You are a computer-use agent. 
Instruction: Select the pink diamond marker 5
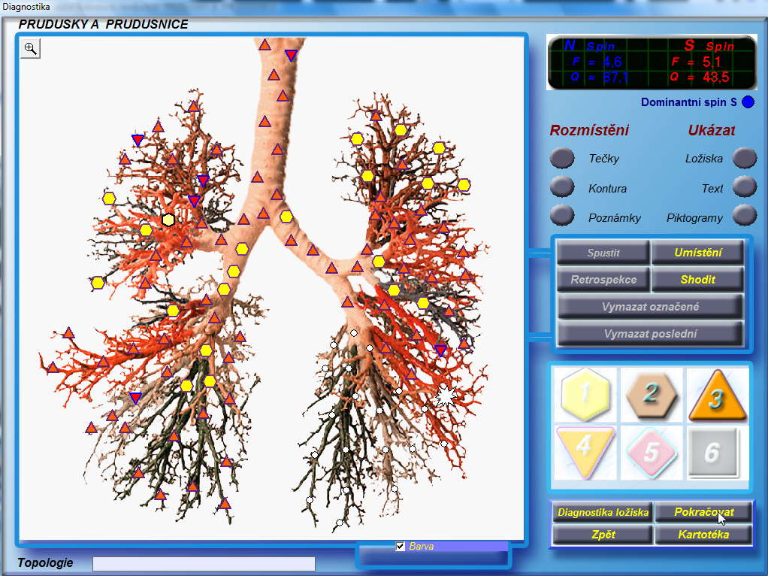click(x=651, y=452)
